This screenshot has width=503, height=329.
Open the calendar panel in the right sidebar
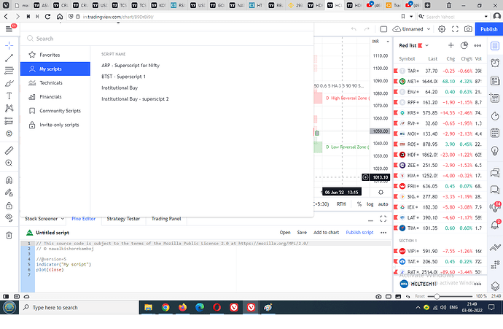click(x=495, y=133)
